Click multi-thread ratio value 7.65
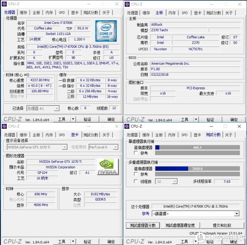The height and width of the screenshot is (245, 247). [x=227, y=182]
